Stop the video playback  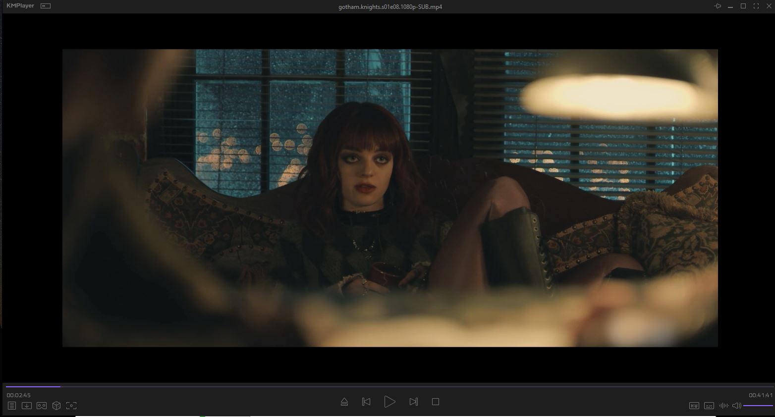tap(436, 402)
